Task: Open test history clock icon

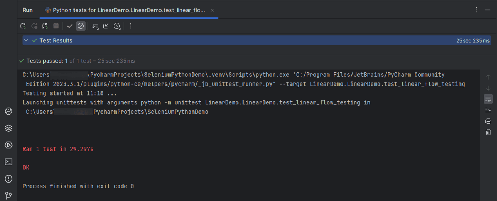Action: pyautogui.click(x=117, y=26)
